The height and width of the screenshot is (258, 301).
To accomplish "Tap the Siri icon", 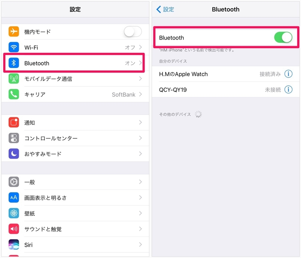I will point(14,244).
